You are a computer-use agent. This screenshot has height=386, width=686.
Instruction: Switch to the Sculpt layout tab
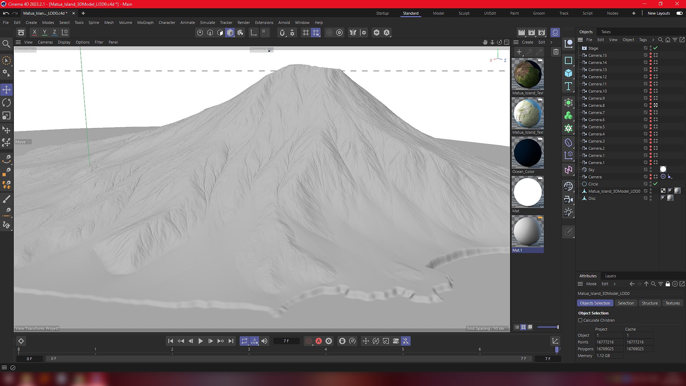(x=464, y=13)
